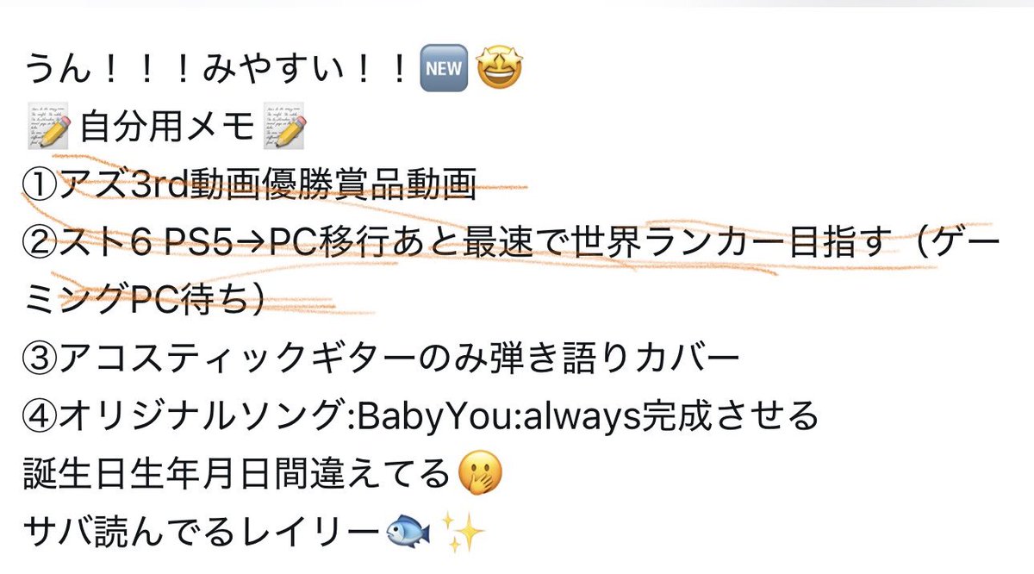Click the memo emoji before 自分用メモ
This screenshot has width=1034, height=574.
coord(48,129)
